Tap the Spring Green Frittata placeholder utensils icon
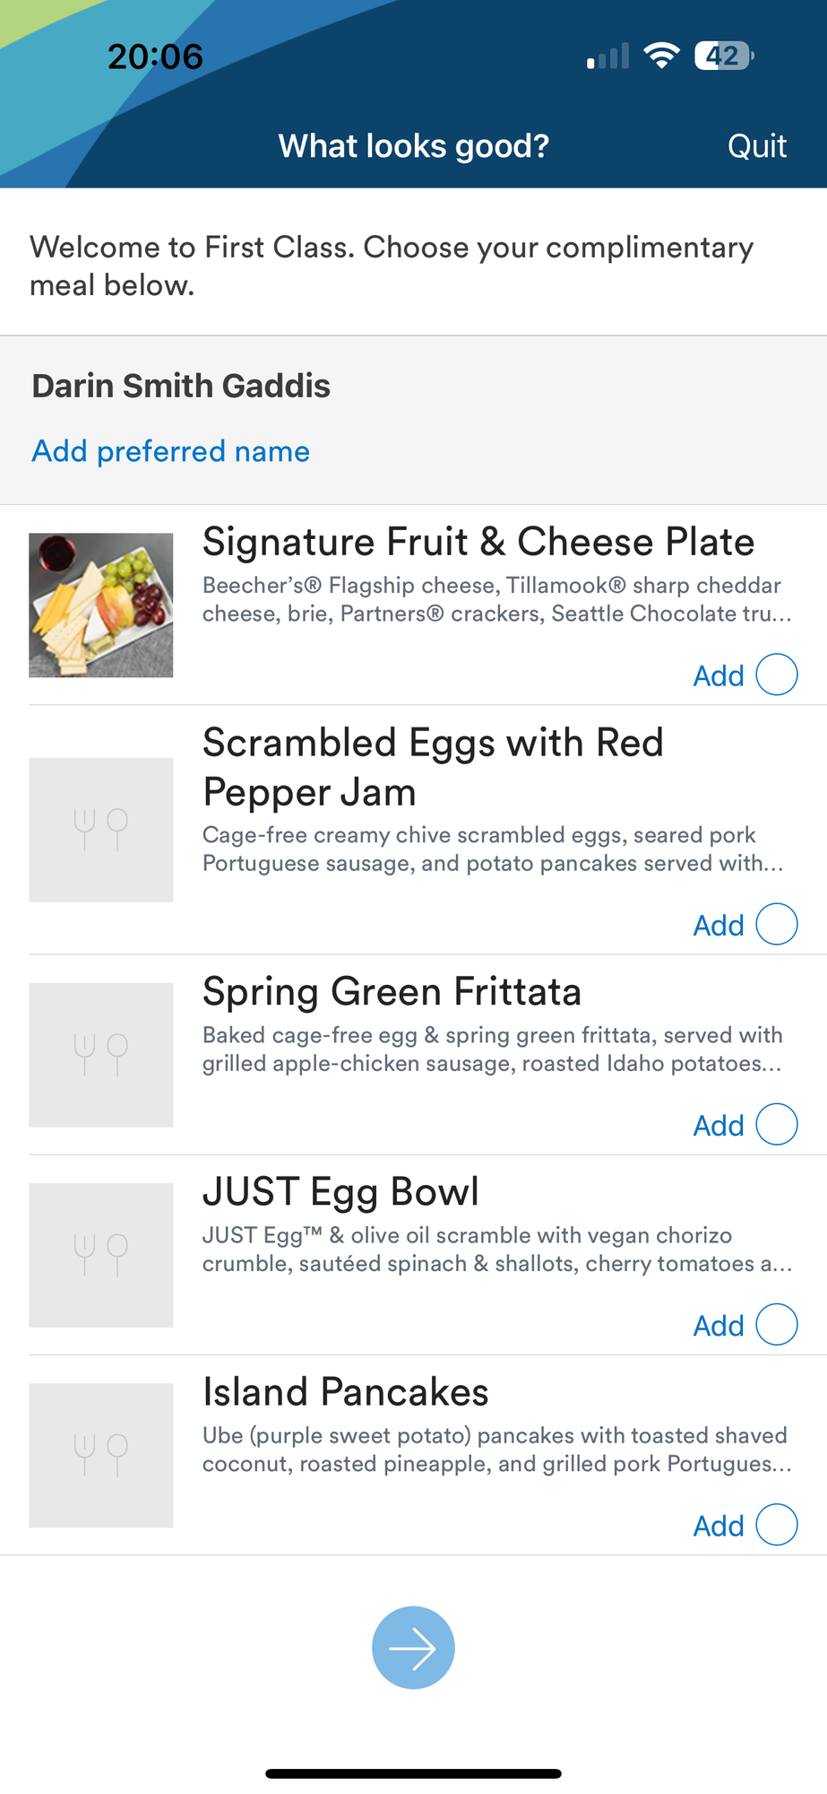The image size is (827, 1794). (x=101, y=1055)
